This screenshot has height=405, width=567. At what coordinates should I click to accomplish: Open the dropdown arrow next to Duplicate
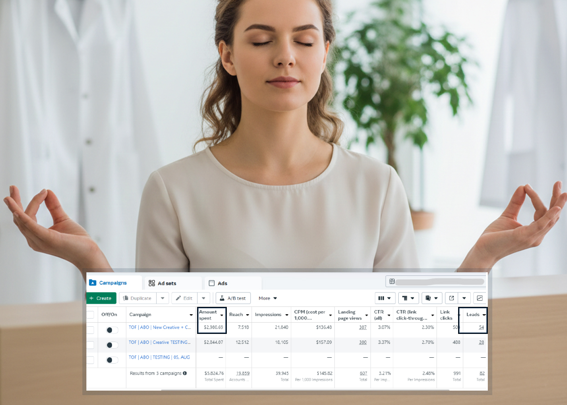[x=162, y=298]
